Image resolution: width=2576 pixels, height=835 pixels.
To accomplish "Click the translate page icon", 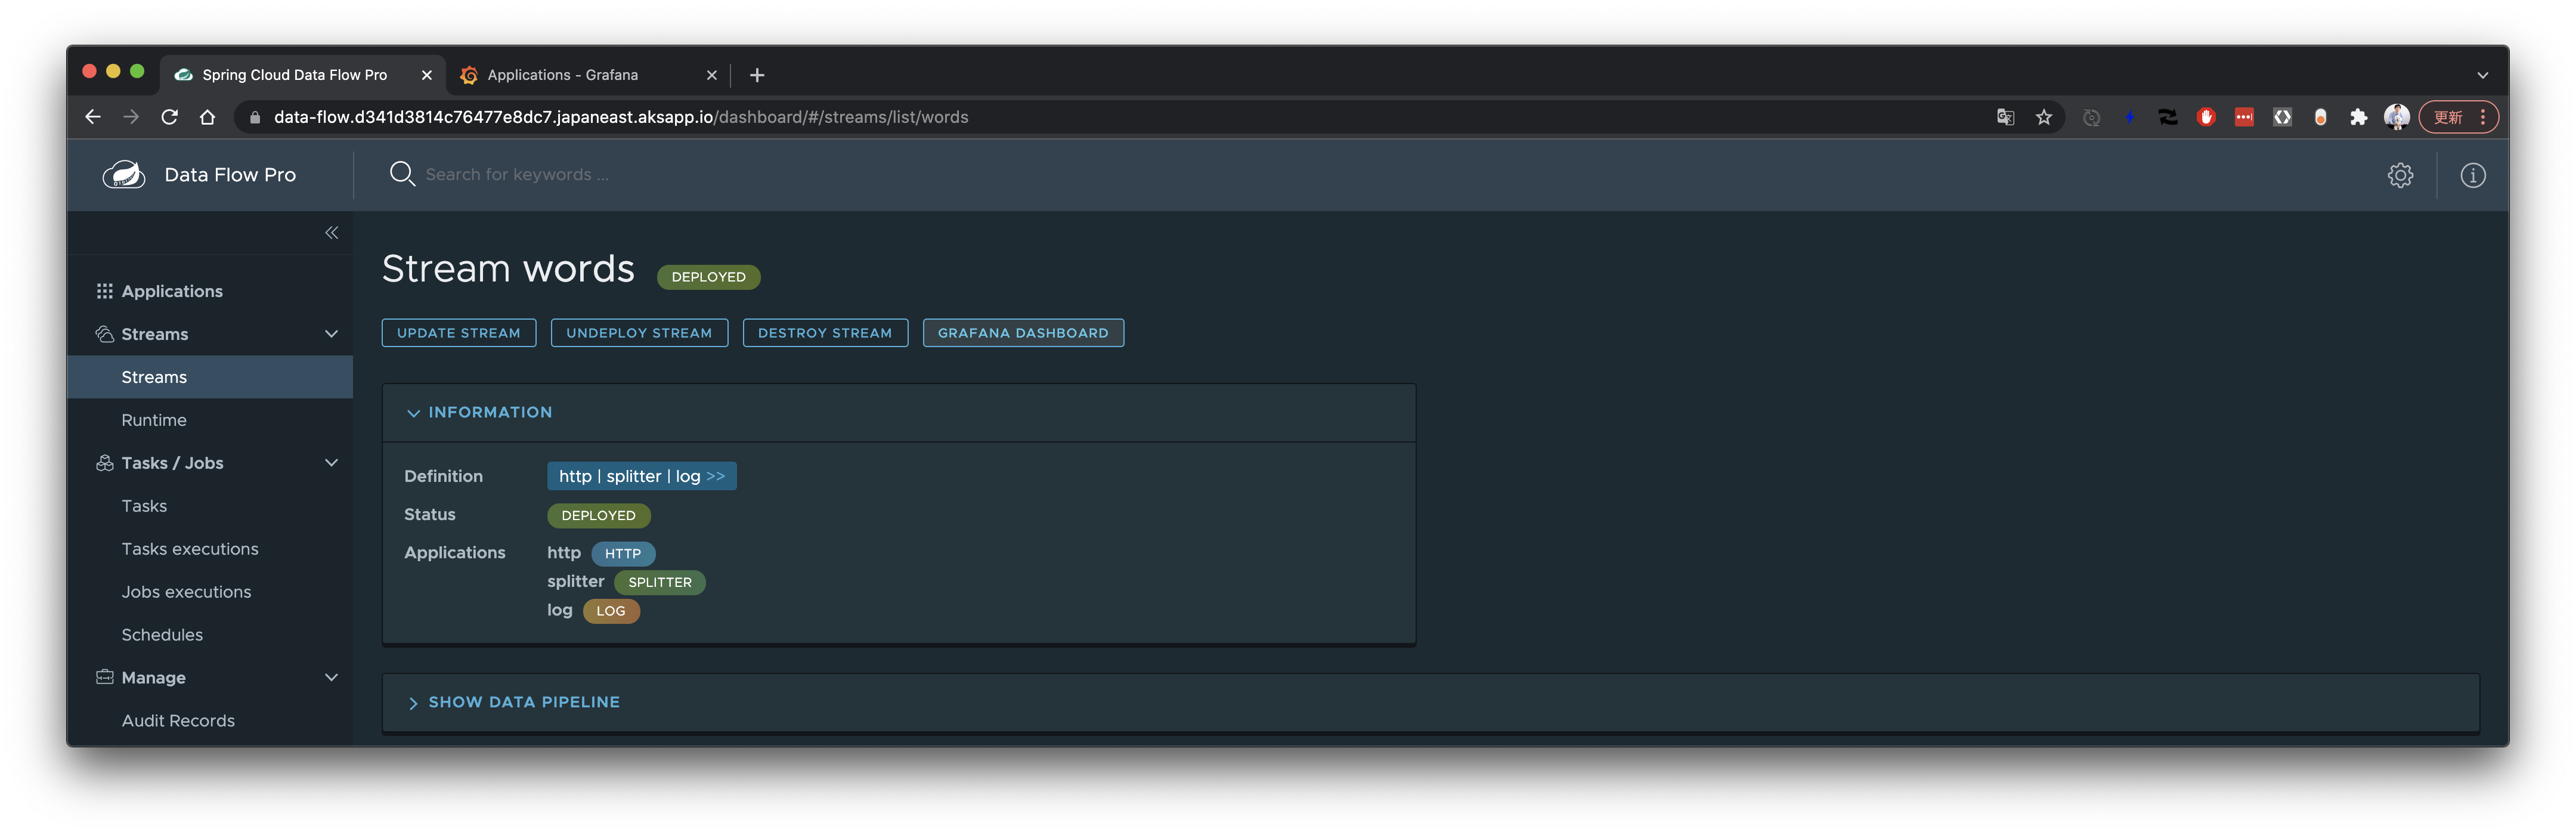I will (x=2005, y=117).
